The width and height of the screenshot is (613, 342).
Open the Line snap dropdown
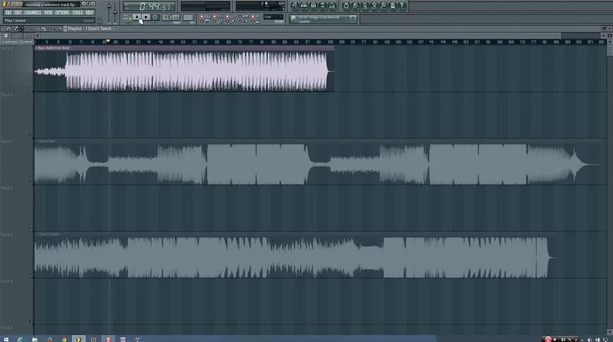click(x=273, y=17)
